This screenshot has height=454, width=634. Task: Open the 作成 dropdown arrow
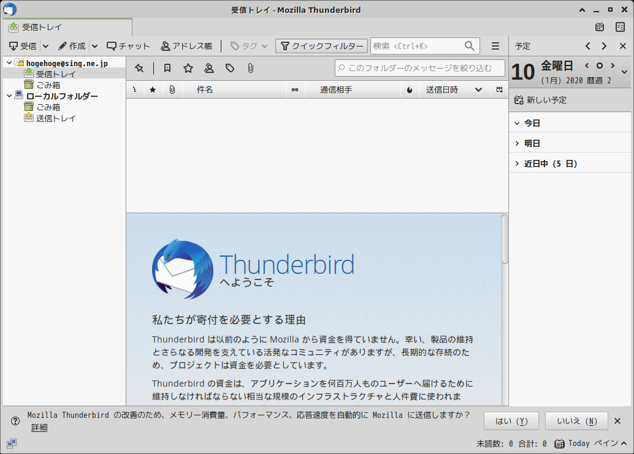pos(94,46)
